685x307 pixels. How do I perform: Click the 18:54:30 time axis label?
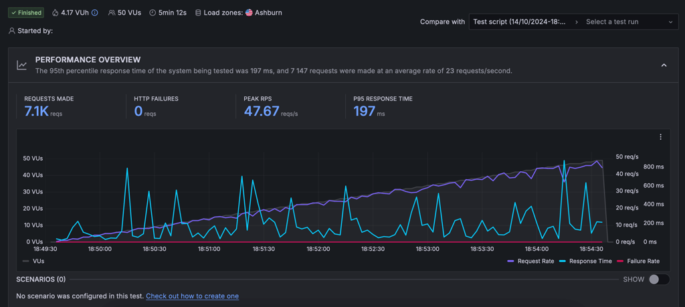click(x=591, y=249)
